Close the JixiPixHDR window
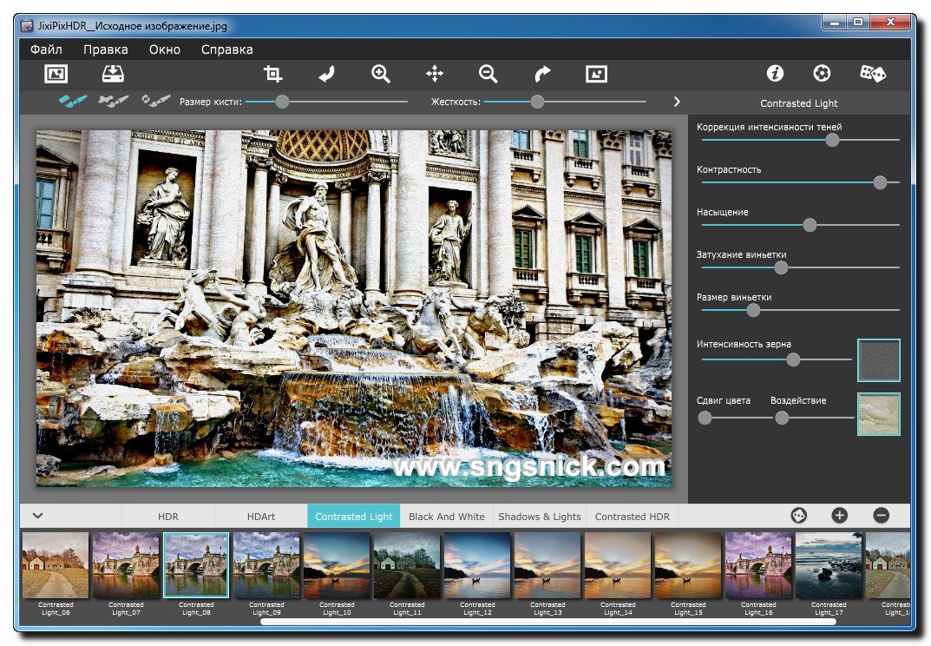 [890, 23]
